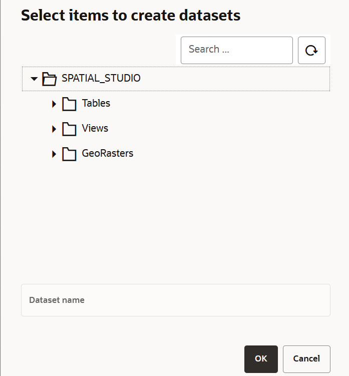The width and height of the screenshot is (349, 376).
Task: Click the "Dataset name" placeholder label
Action: click(x=57, y=300)
